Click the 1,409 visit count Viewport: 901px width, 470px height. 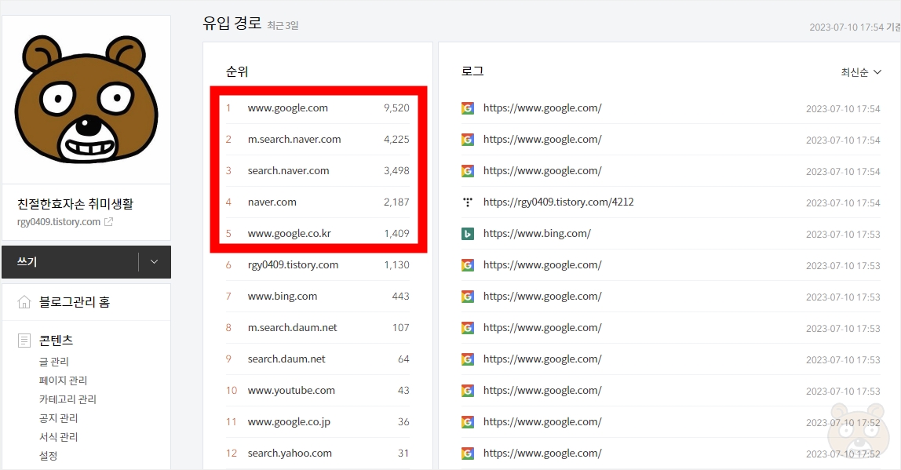click(396, 234)
